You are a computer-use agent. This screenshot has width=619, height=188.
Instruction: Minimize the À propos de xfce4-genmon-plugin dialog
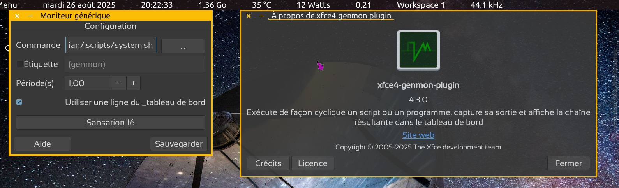tap(262, 16)
